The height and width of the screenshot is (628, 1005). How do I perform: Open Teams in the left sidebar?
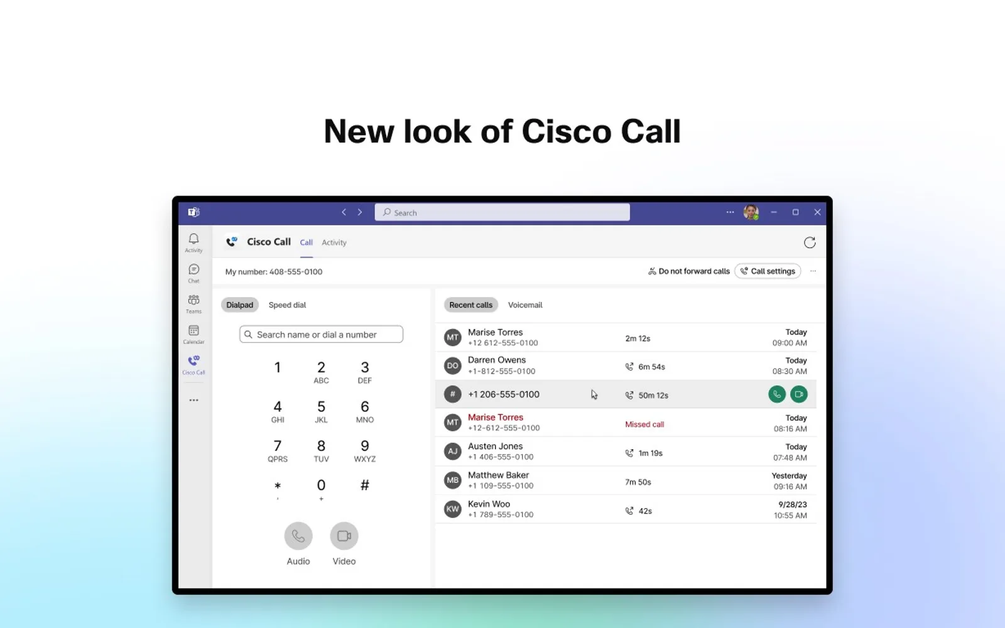(x=193, y=304)
